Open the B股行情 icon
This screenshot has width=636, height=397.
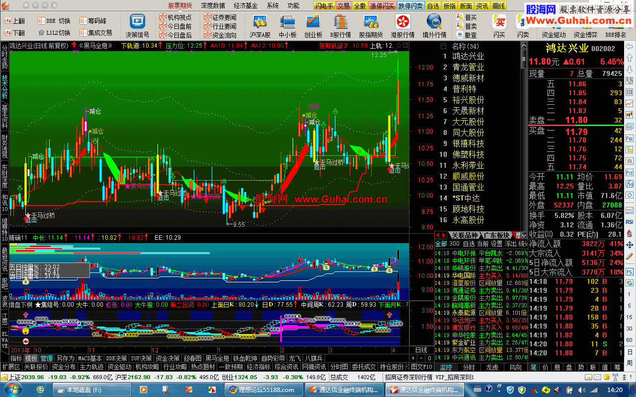(340, 26)
